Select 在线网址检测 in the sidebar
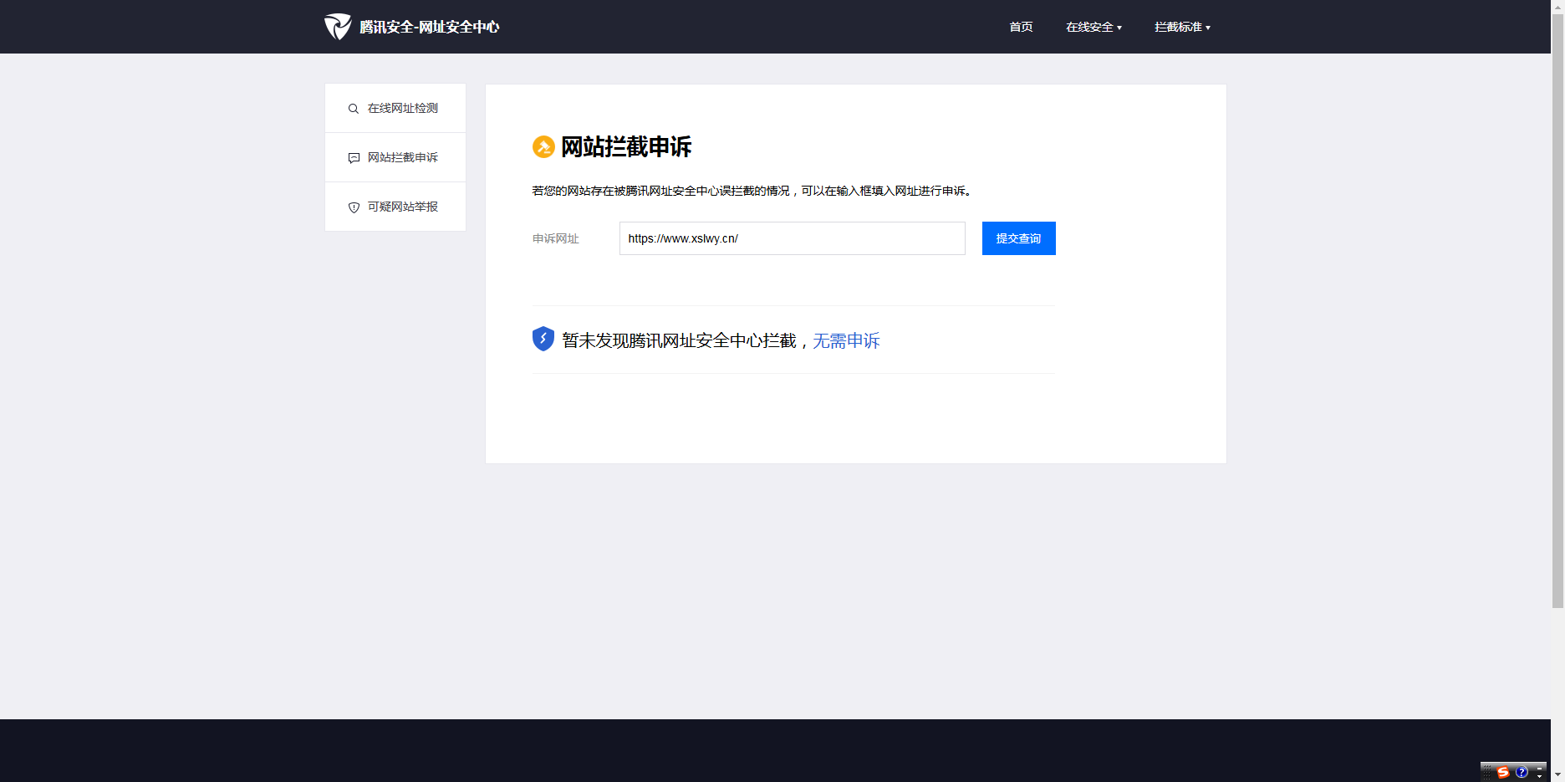Screen dimensions: 1565x782 395,108
